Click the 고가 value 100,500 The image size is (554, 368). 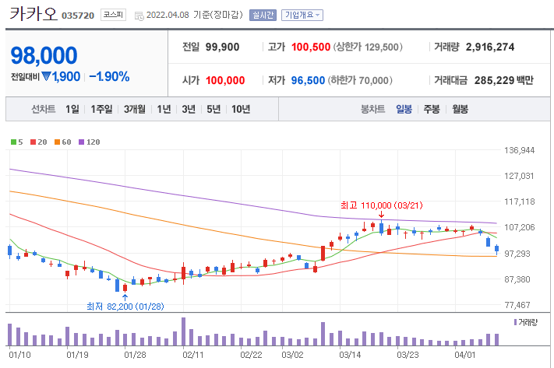(311, 47)
